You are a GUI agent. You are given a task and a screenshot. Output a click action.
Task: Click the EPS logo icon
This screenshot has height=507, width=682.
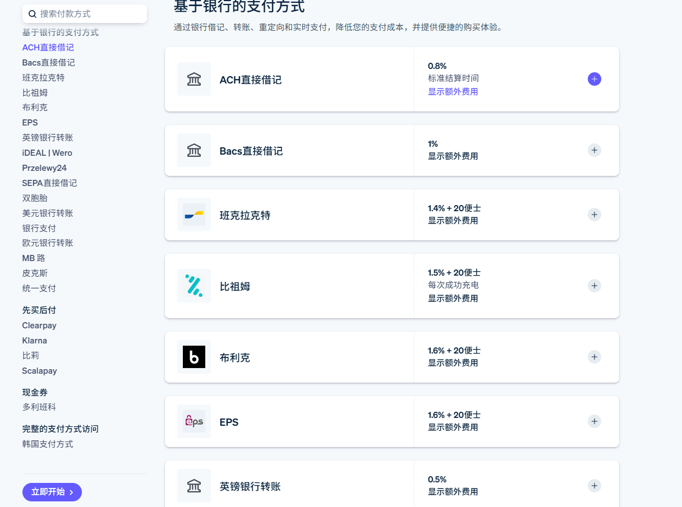tap(194, 421)
